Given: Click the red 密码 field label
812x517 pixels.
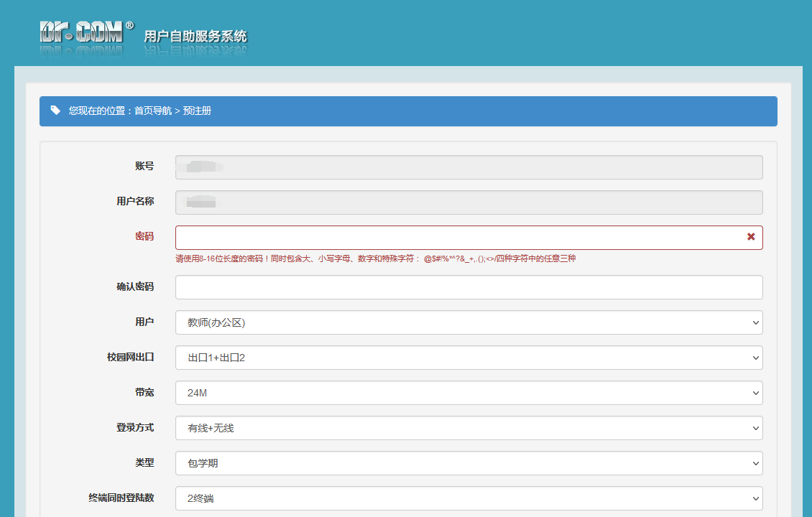Looking at the screenshot, I should point(144,236).
